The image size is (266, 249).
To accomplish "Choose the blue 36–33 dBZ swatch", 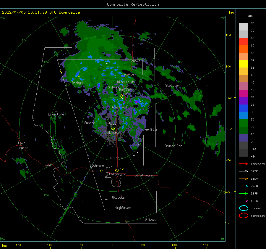I will tap(244, 108).
